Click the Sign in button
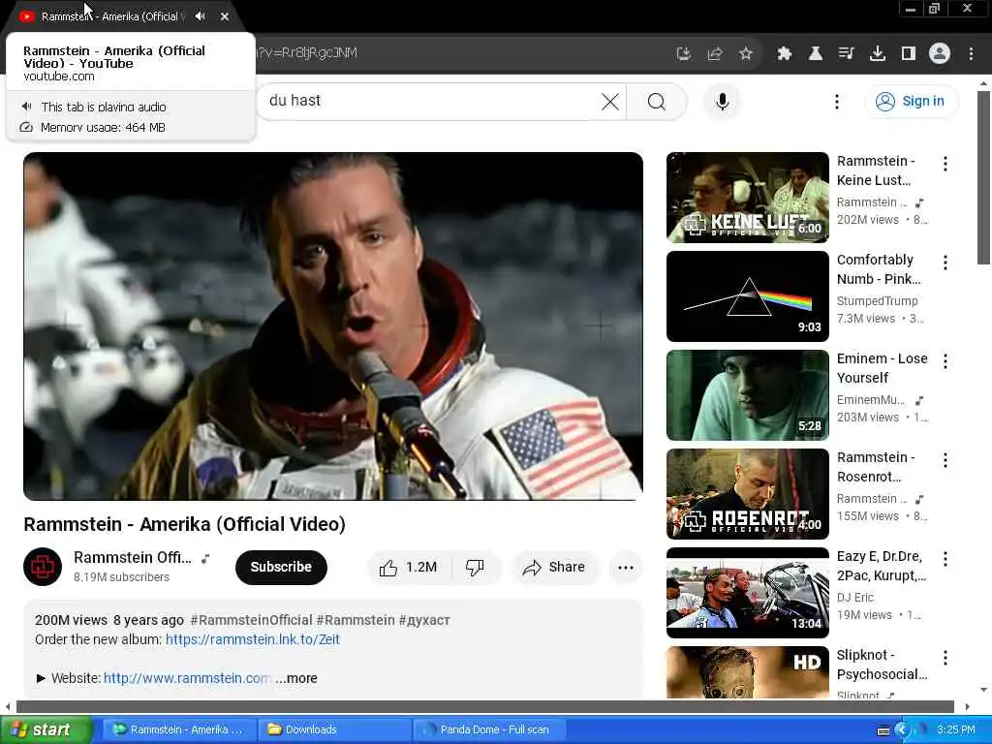 point(911,101)
